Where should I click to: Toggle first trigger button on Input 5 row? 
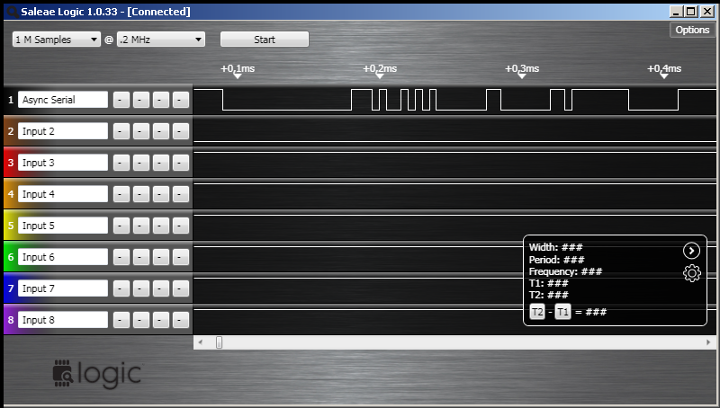[121, 226]
